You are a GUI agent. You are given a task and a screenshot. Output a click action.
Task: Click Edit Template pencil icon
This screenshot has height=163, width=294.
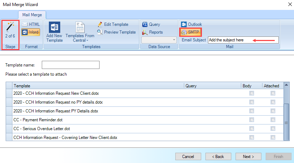tap(100, 24)
